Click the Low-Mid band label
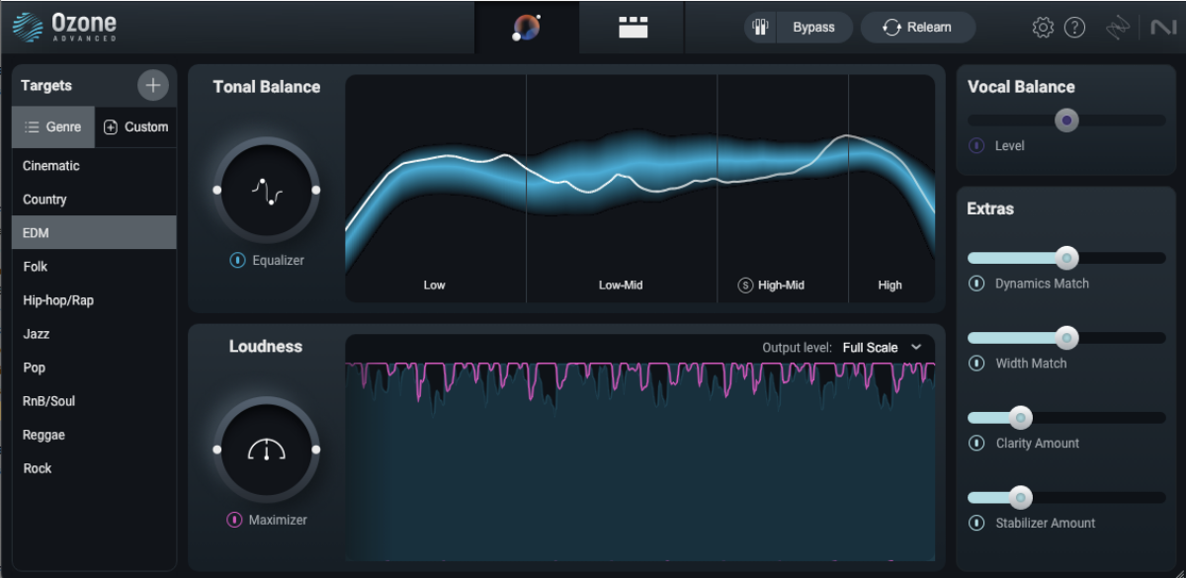Screen dimensions: 1186x578 coord(621,286)
